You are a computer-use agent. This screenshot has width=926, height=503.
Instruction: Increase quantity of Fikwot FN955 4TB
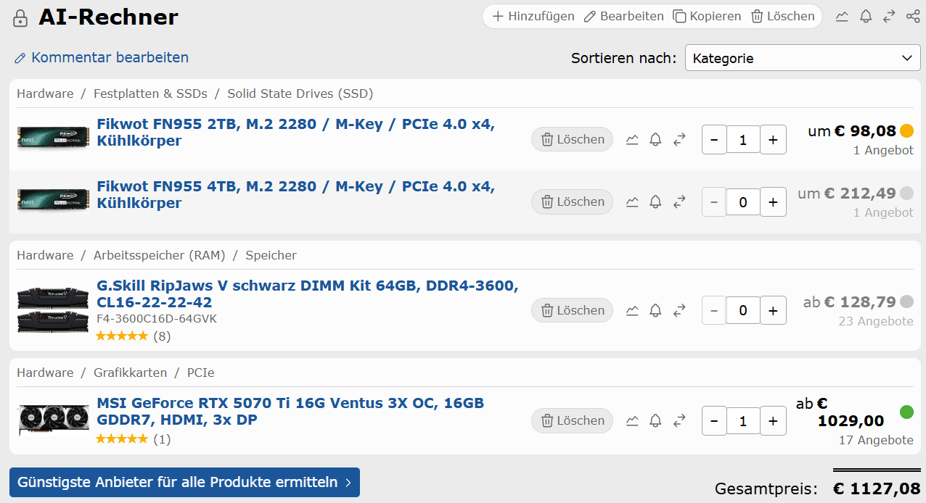tap(773, 203)
